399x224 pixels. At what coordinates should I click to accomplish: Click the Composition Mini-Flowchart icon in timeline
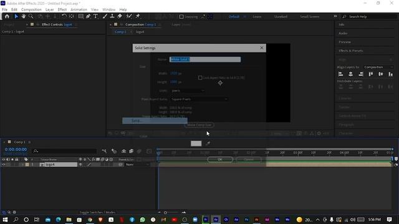click(x=104, y=151)
